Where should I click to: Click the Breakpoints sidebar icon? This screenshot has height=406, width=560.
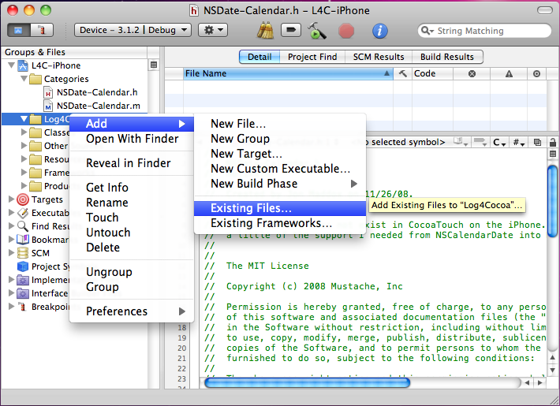[x=23, y=307]
